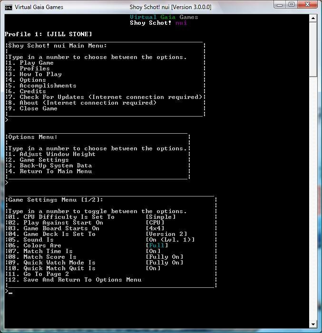Click '[Fully On]' value for Match Score
This screenshot has width=322, height=333.
(x=165, y=257)
